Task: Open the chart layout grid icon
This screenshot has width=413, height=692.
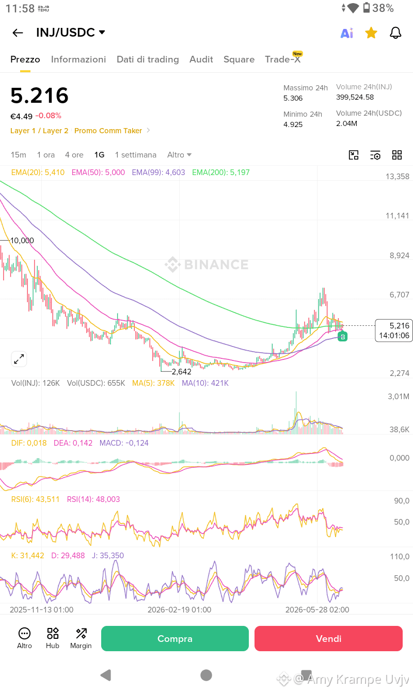Action: tap(397, 155)
